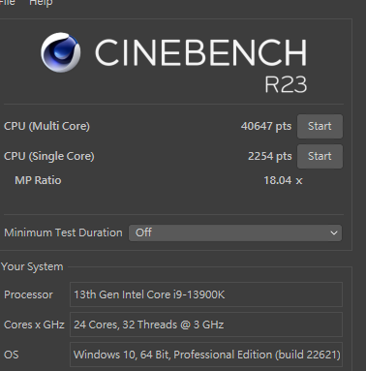This screenshot has width=366, height=371.
Task: Click the Minimum Test Duration label
Action: pyautogui.click(x=63, y=232)
